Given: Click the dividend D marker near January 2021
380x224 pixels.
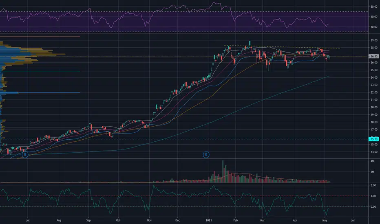Looking at the screenshot, I should click(206, 154).
